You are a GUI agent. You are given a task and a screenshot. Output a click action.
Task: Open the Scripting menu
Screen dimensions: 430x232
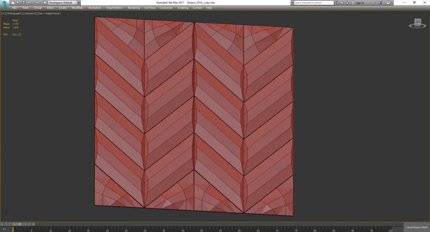[x=183, y=8]
